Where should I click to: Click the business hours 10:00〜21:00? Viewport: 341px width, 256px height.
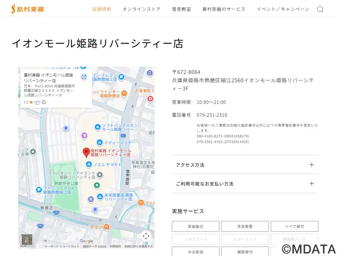pos(211,102)
